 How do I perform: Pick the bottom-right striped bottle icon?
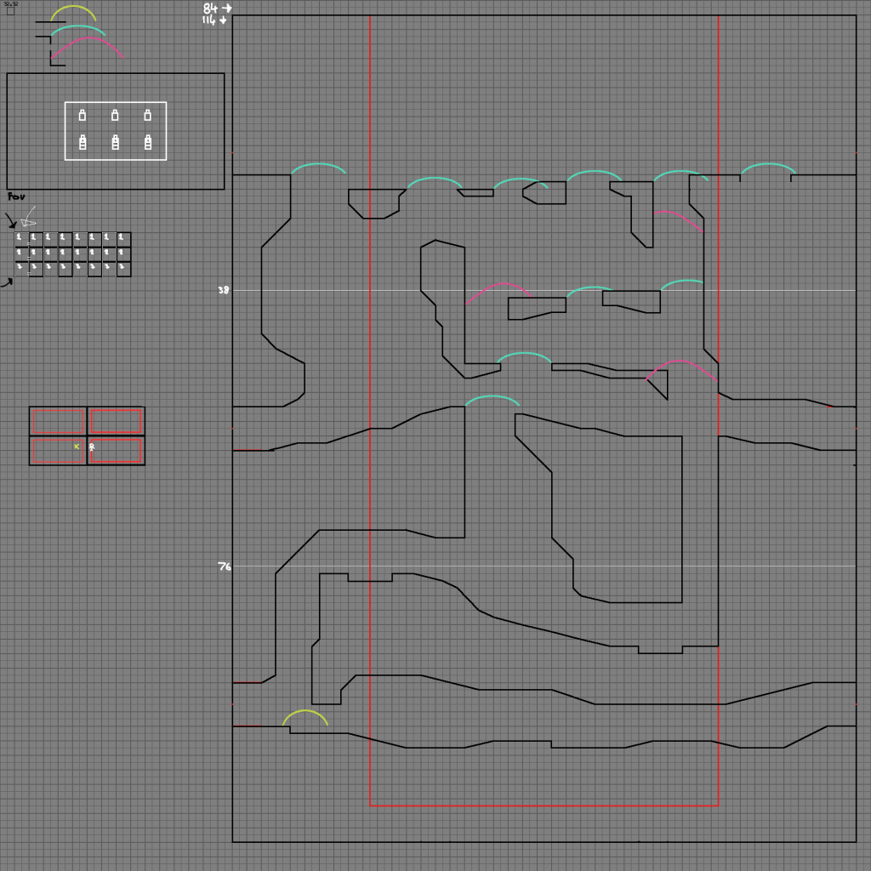click(148, 142)
